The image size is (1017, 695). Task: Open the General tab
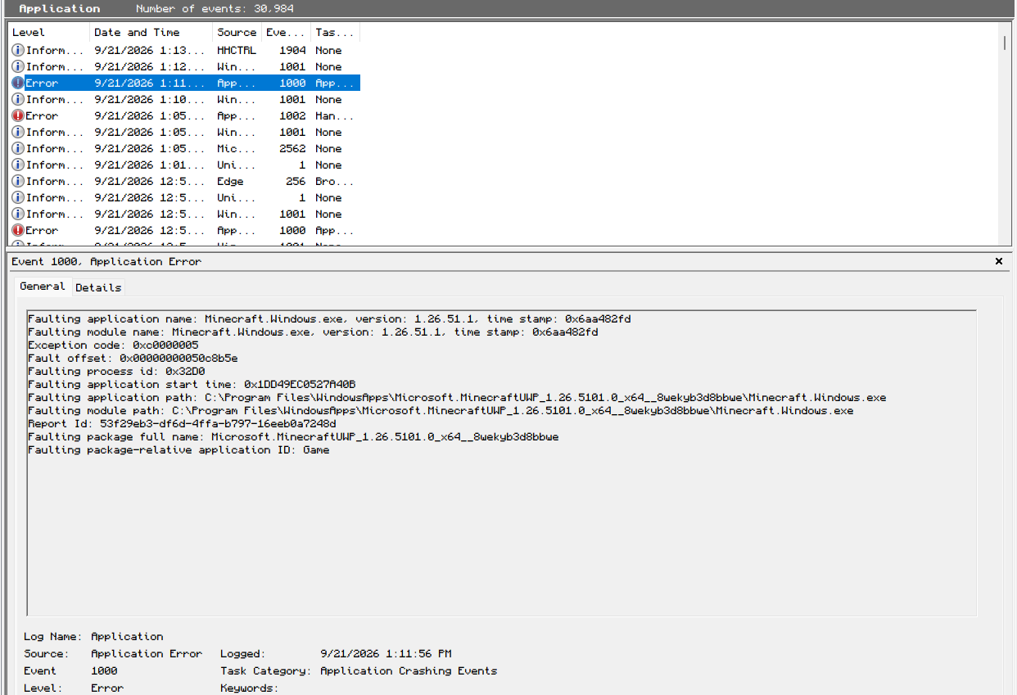(x=43, y=287)
